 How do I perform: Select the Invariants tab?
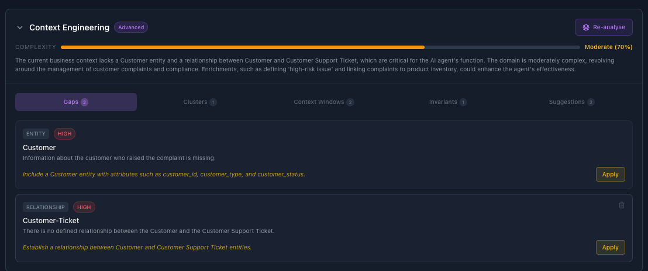[447, 102]
